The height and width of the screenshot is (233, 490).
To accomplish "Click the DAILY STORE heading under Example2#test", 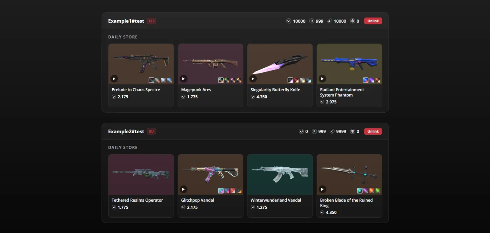I will point(123,148).
